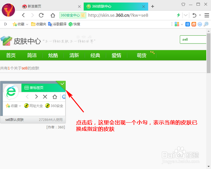211x169 pixels.
Task: Go forward with the forward arrow
Action: coord(32,15)
